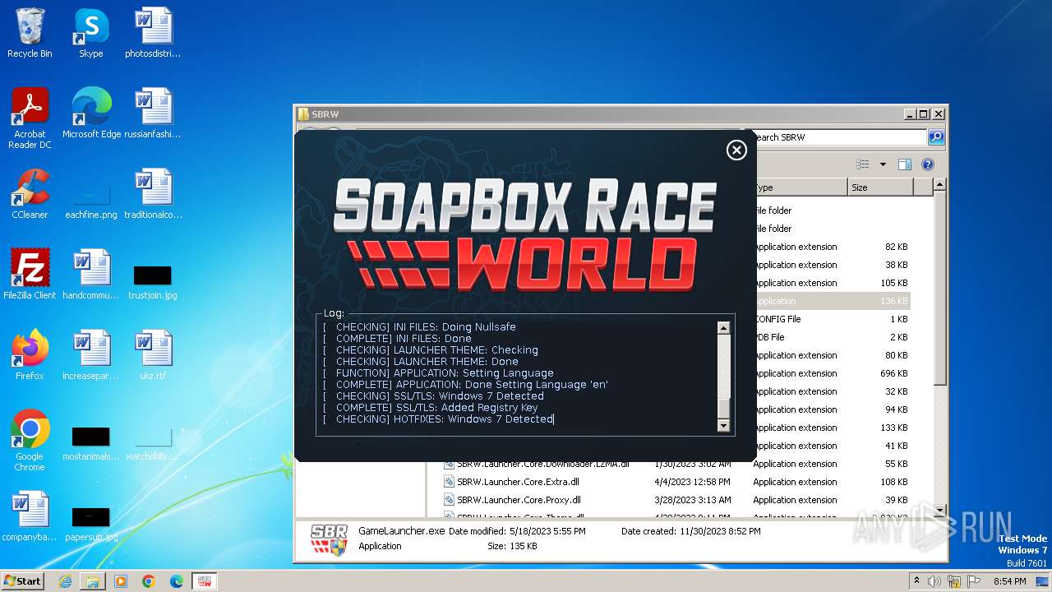The width and height of the screenshot is (1052, 592).
Task: Focus the Search SBRW input field
Action: [x=838, y=137]
